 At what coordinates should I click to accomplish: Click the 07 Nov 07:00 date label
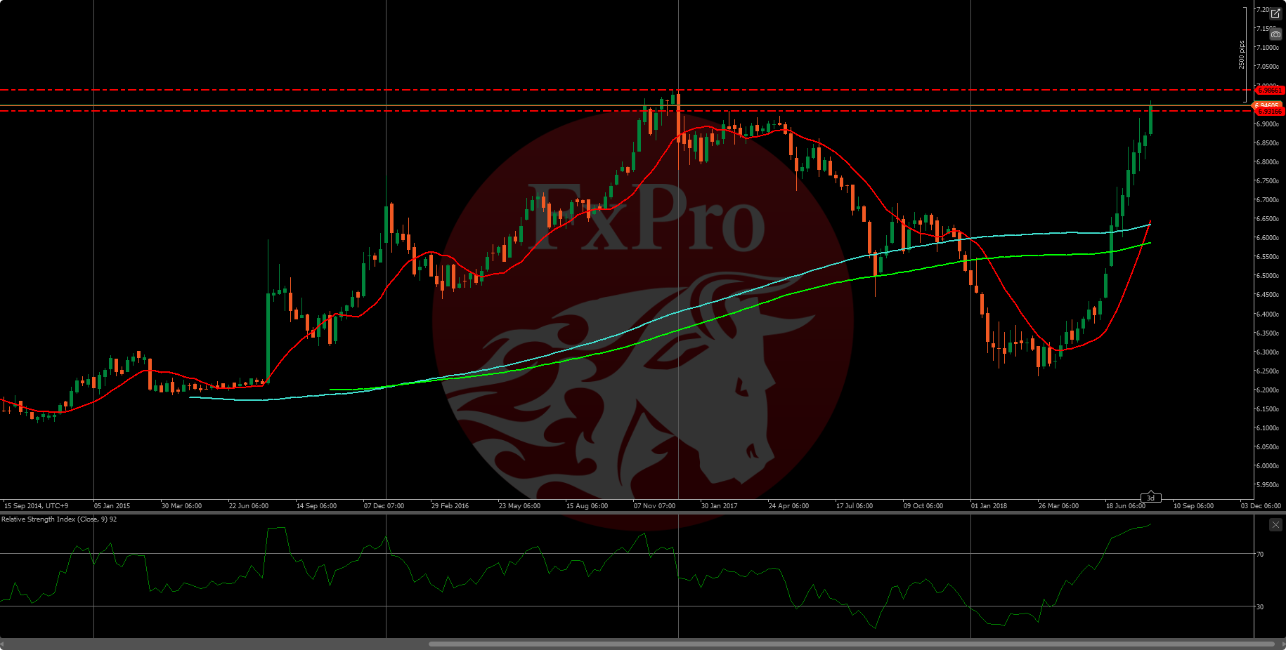click(654, 505)
